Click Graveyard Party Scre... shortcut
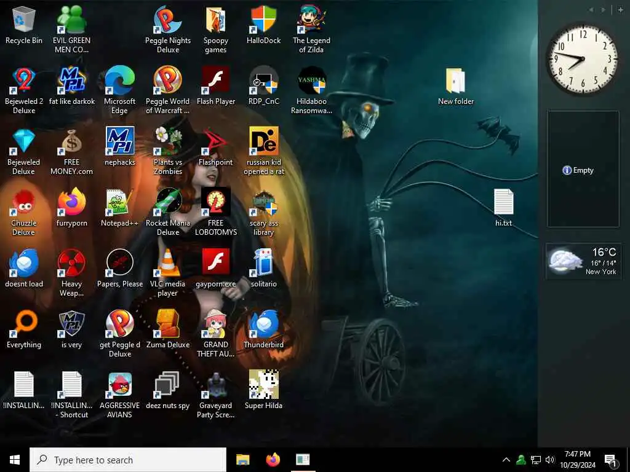 pos(216,395)
